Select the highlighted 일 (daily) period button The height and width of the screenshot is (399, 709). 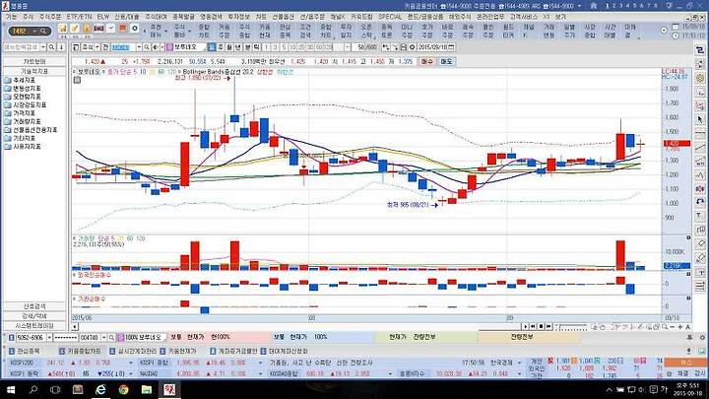pyautogui.click(x=212, y=47)
